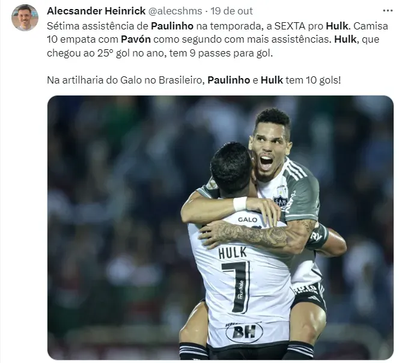
Task: Open the tweet's 19 de out timestamp
Action: (231, 11)
